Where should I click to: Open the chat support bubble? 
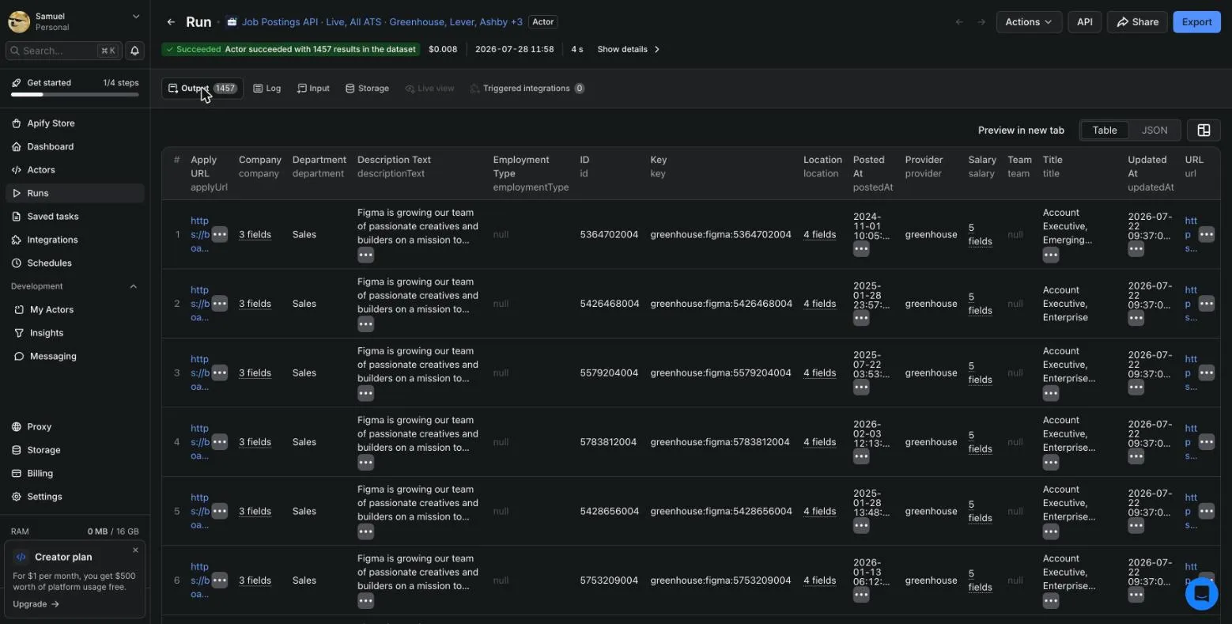1201,594
